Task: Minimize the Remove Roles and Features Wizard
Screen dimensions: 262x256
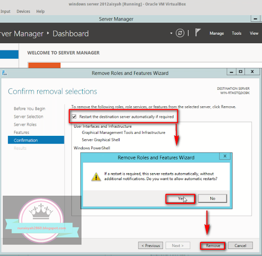Action: pos(231,72)
